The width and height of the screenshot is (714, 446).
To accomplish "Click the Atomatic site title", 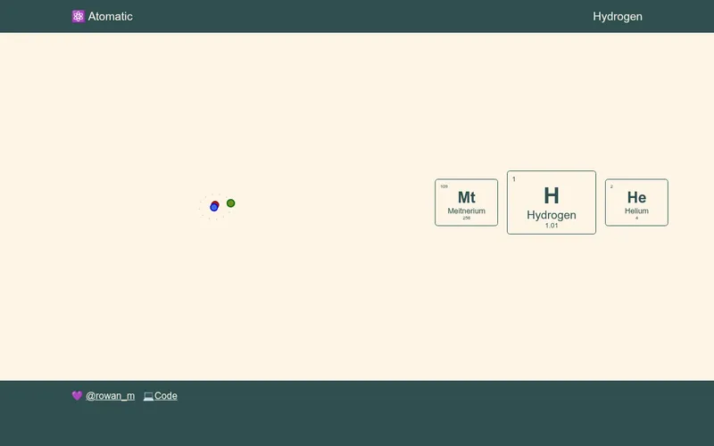I will pos(110,16).
